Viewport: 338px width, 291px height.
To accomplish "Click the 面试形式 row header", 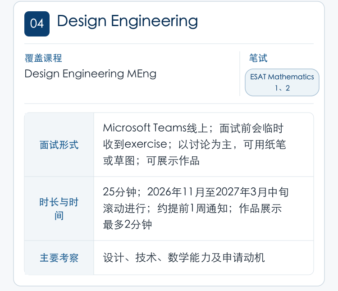I will tap(59, 145).
